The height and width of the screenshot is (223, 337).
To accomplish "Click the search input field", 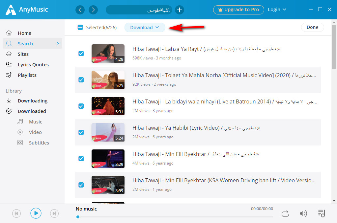I will (139, 10).
